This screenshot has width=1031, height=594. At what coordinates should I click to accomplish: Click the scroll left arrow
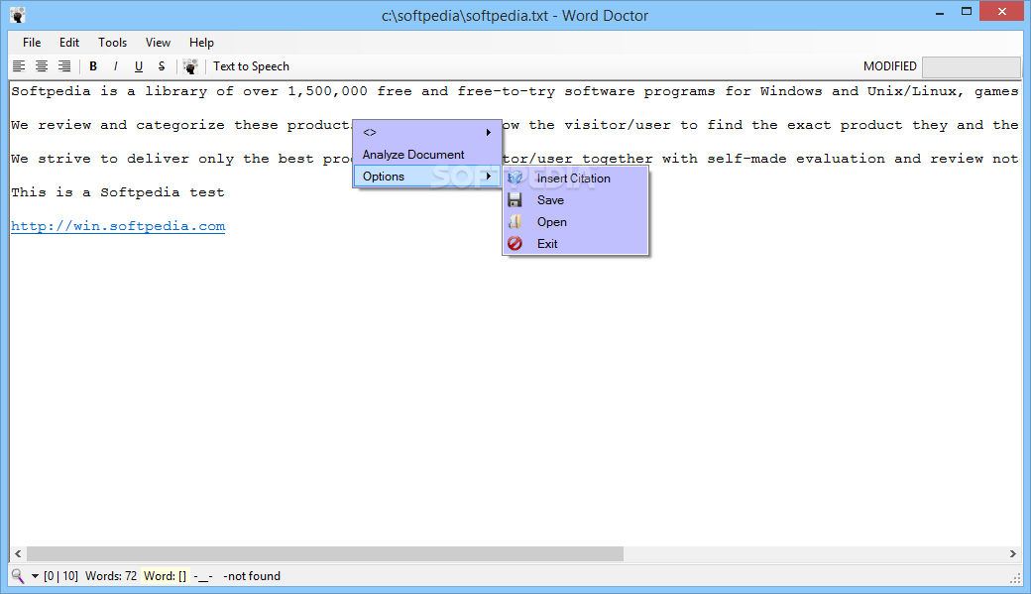[19, 554]
